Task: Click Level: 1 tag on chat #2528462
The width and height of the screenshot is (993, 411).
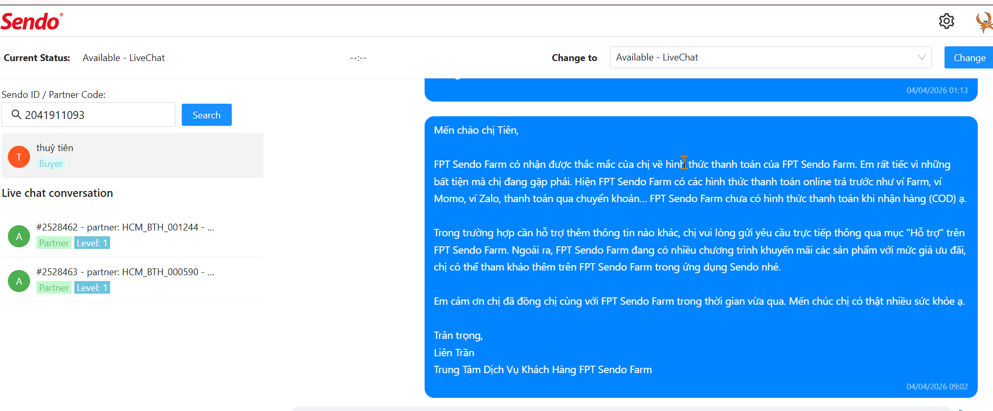Action: click(x=92, y=243)
